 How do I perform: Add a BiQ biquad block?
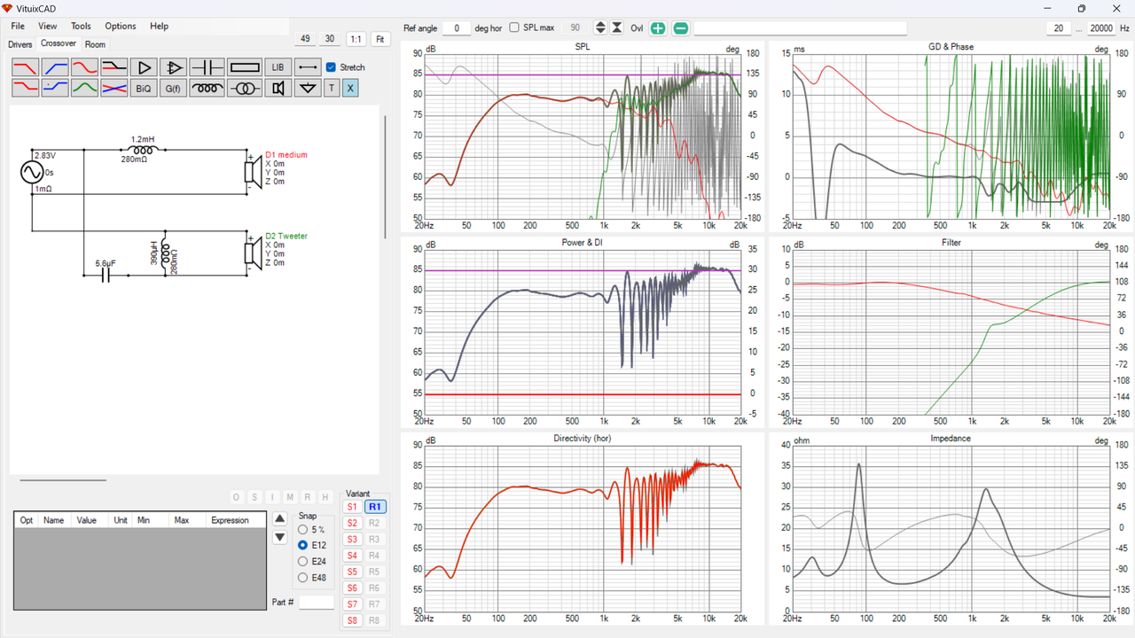pyautogui.click(x=144, y=88)
